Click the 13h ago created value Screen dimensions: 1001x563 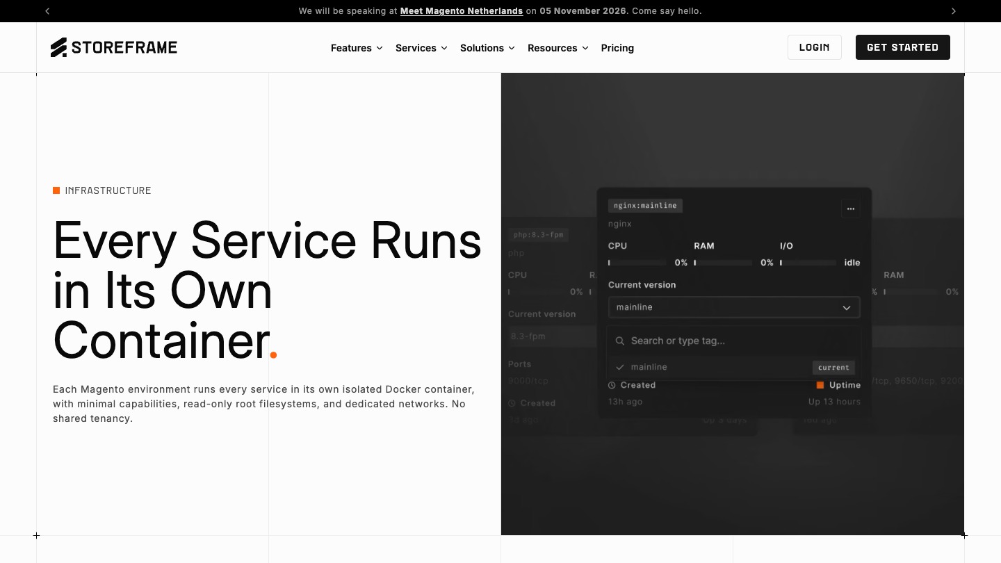(x=626, y=402)
